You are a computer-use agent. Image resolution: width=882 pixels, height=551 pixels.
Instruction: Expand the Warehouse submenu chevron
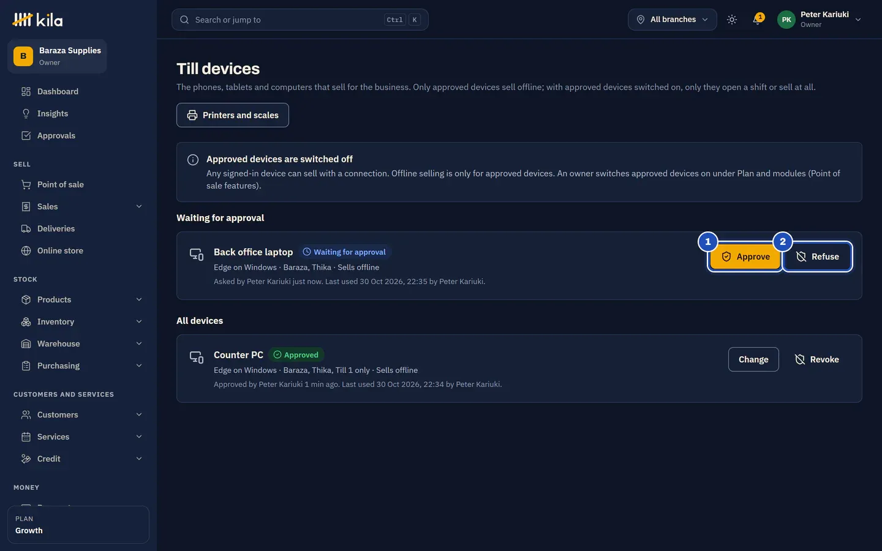[x=139, y=343]
